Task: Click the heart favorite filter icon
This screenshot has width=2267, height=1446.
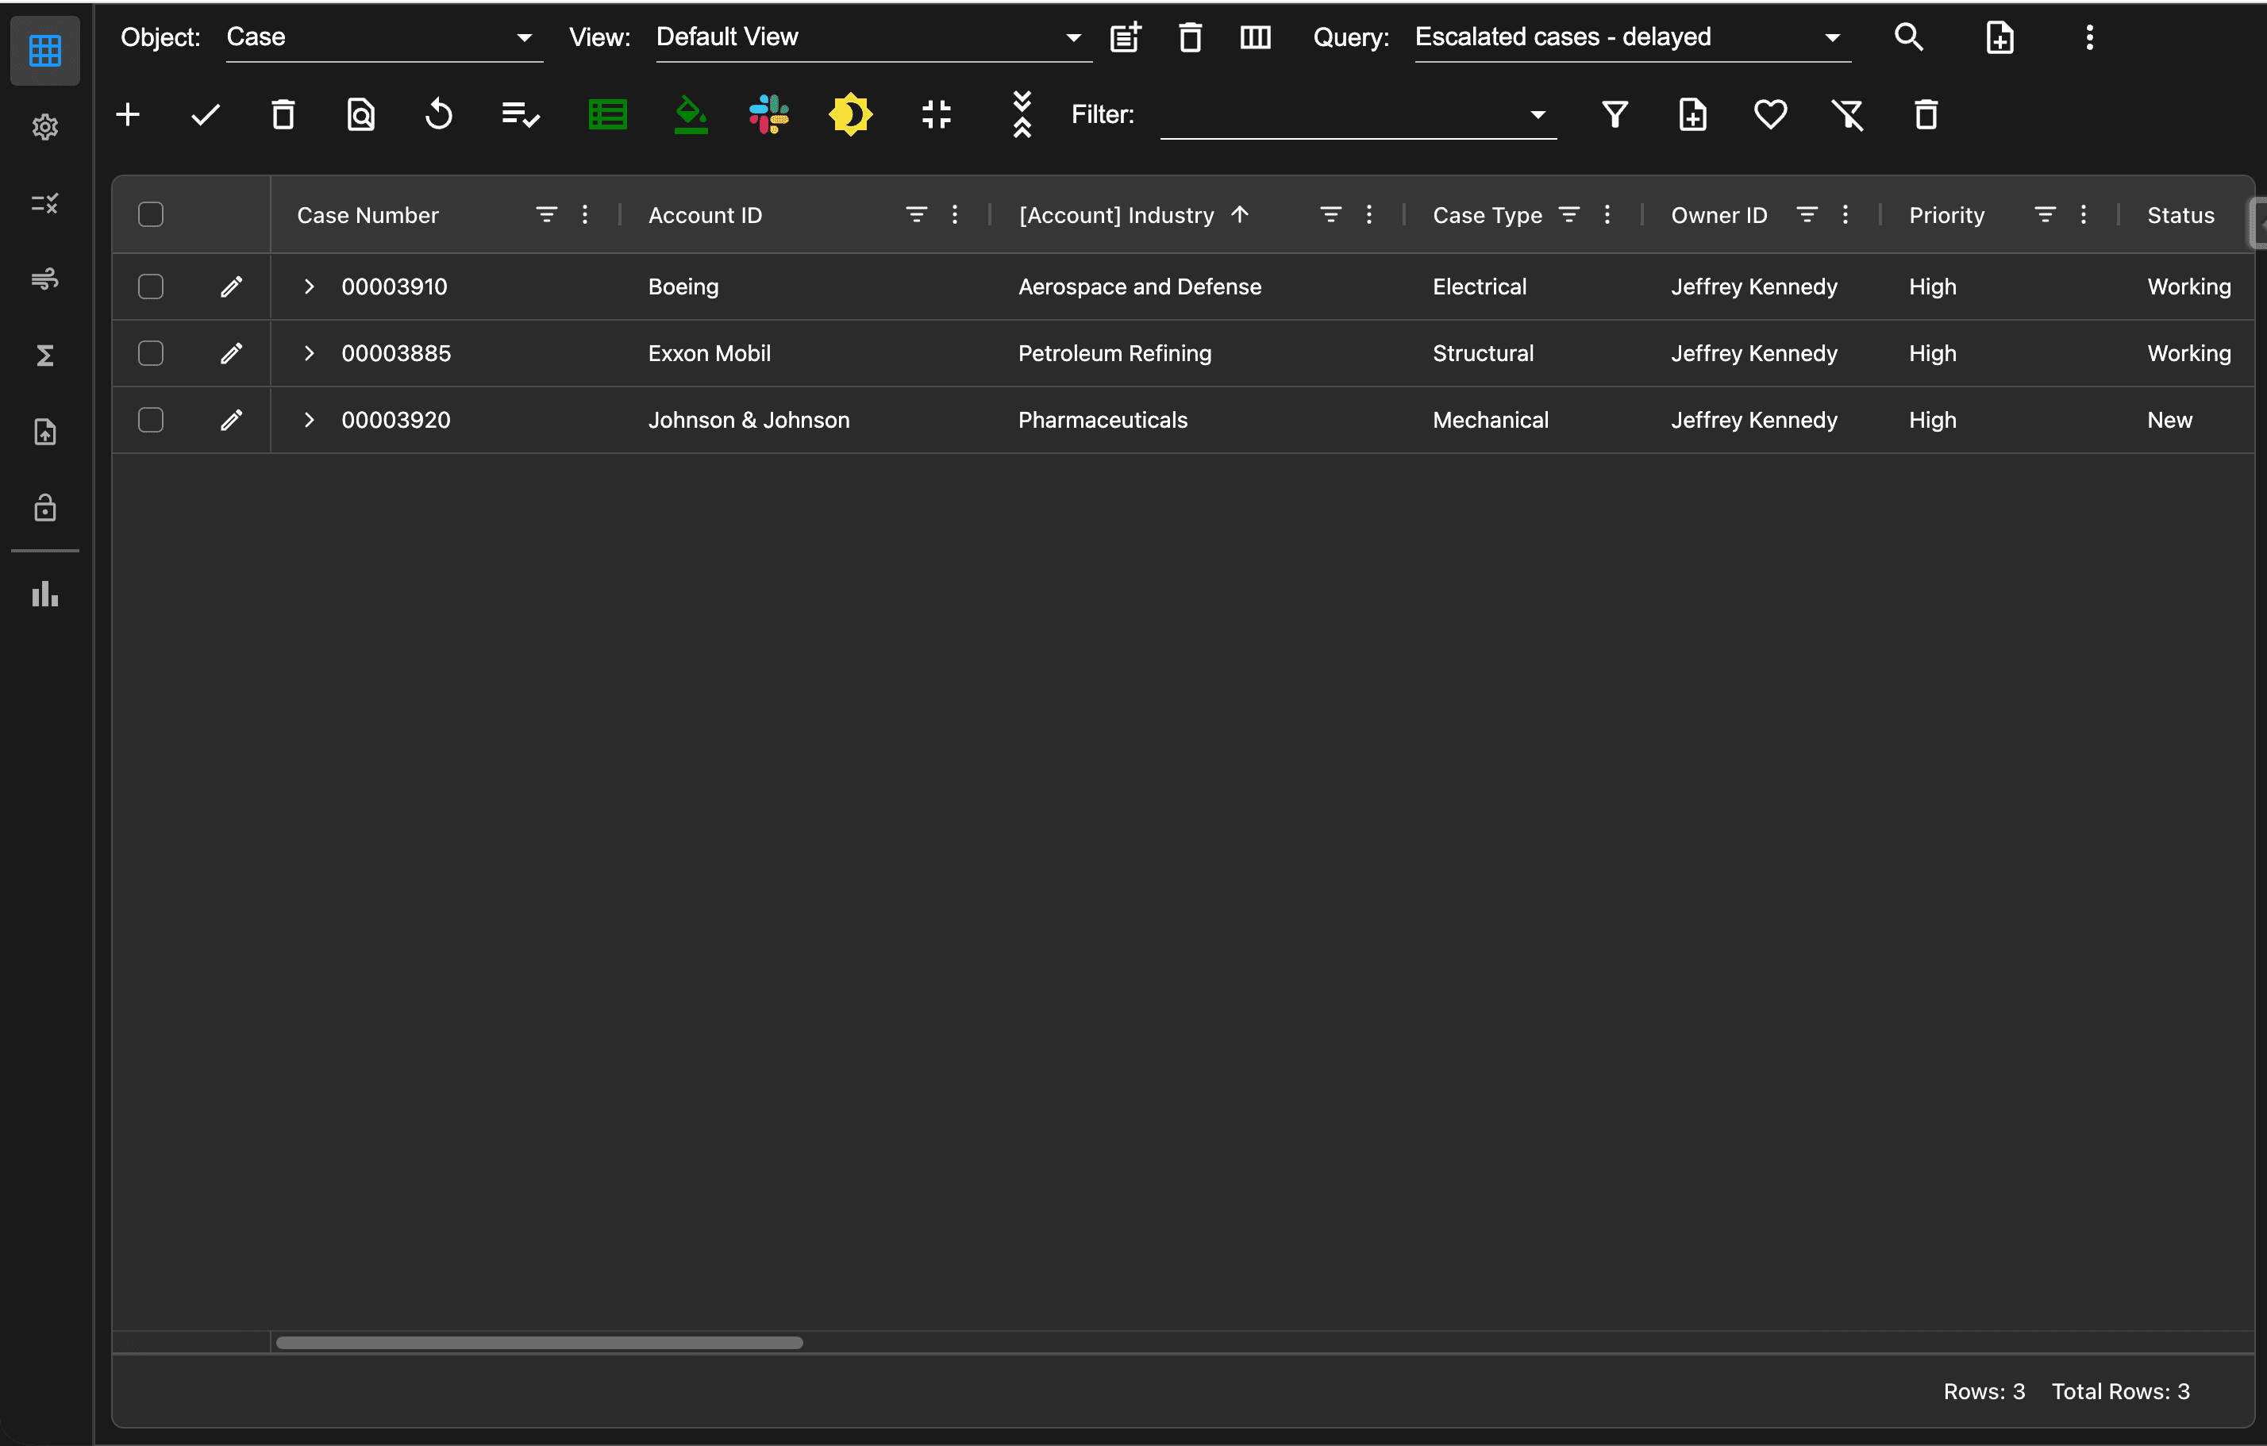Action: [x=1770, y=115]
